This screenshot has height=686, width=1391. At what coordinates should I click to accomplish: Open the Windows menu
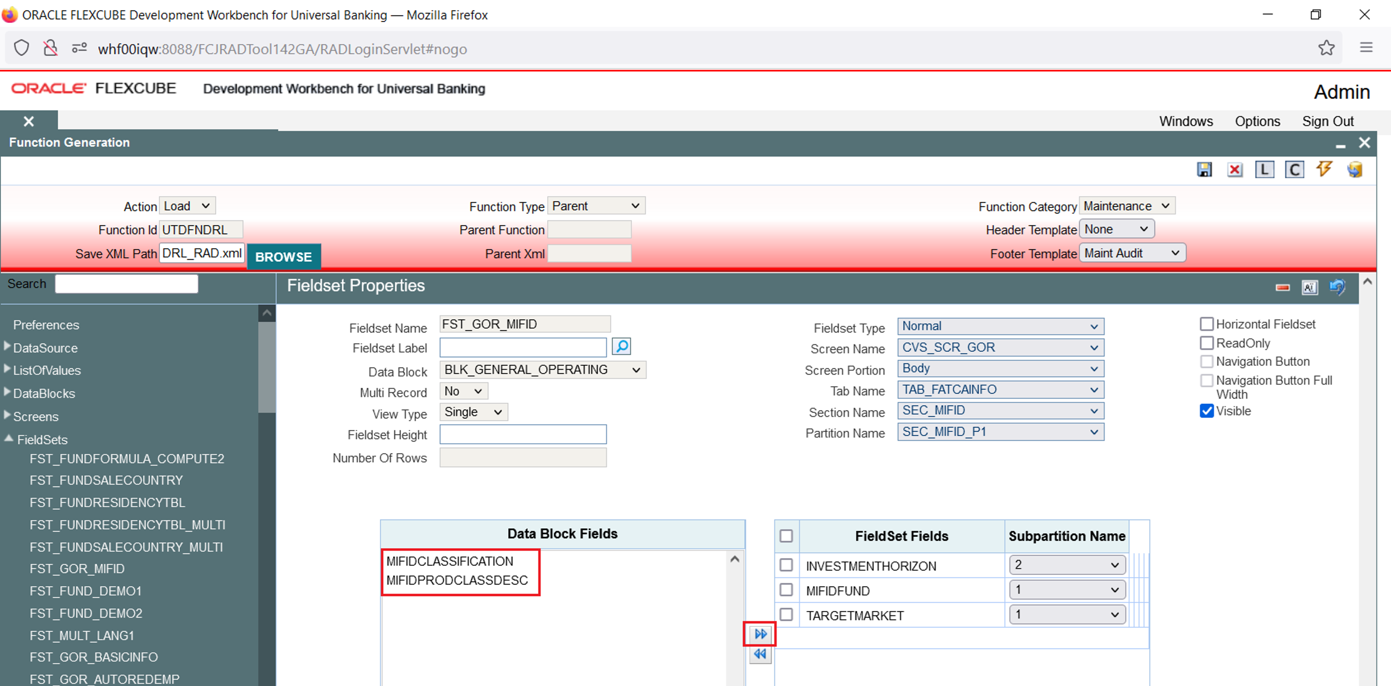1185,121
